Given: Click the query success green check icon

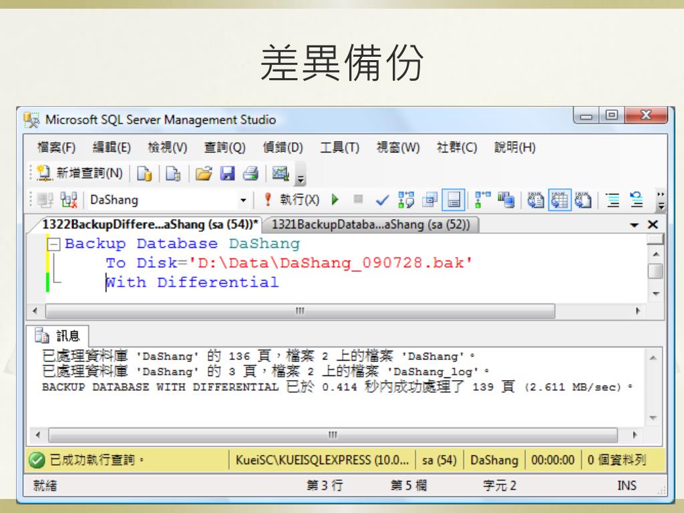Looking at the screenshot, I should click(x=37, y=460).
